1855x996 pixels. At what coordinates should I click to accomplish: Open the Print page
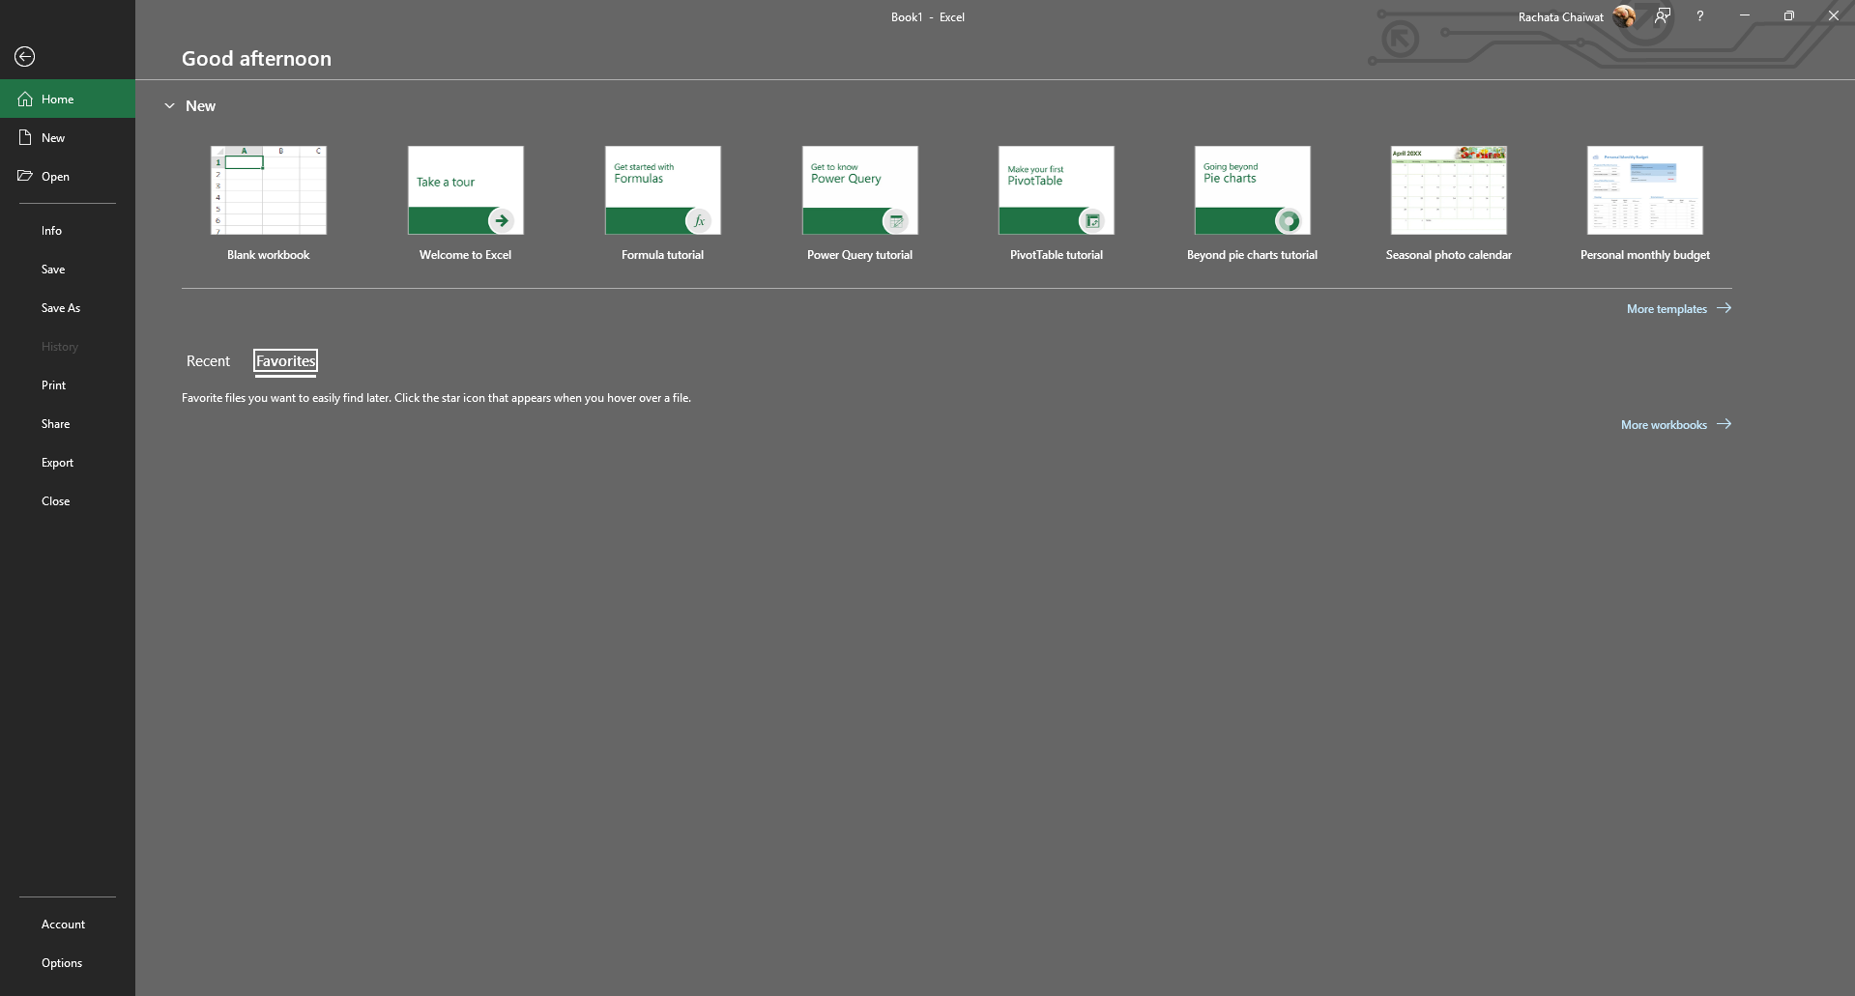[x=68, y=385]
